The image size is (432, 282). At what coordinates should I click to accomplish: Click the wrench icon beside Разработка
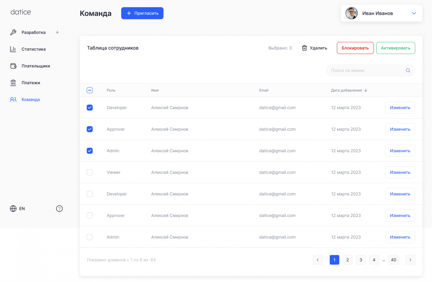[x=13, y=32]
